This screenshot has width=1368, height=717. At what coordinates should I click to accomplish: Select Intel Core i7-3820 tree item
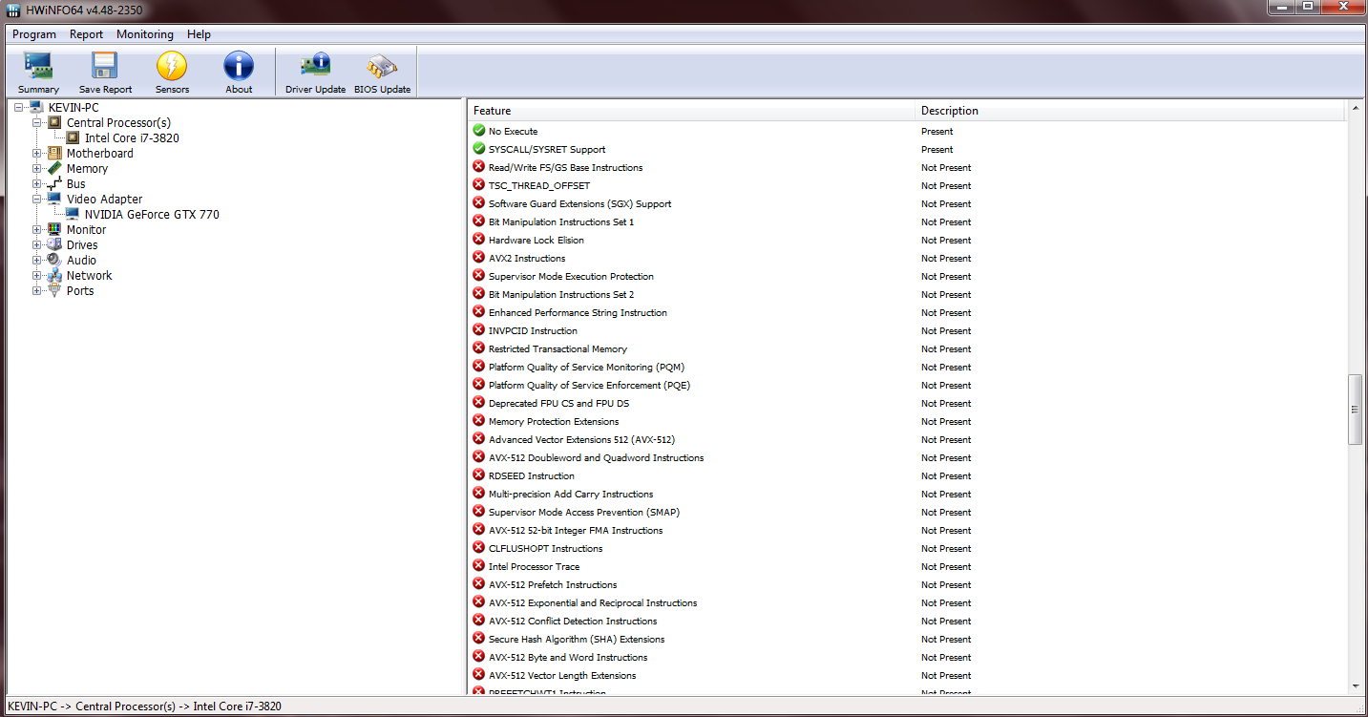pyautogui.click(x=132, y=138)
